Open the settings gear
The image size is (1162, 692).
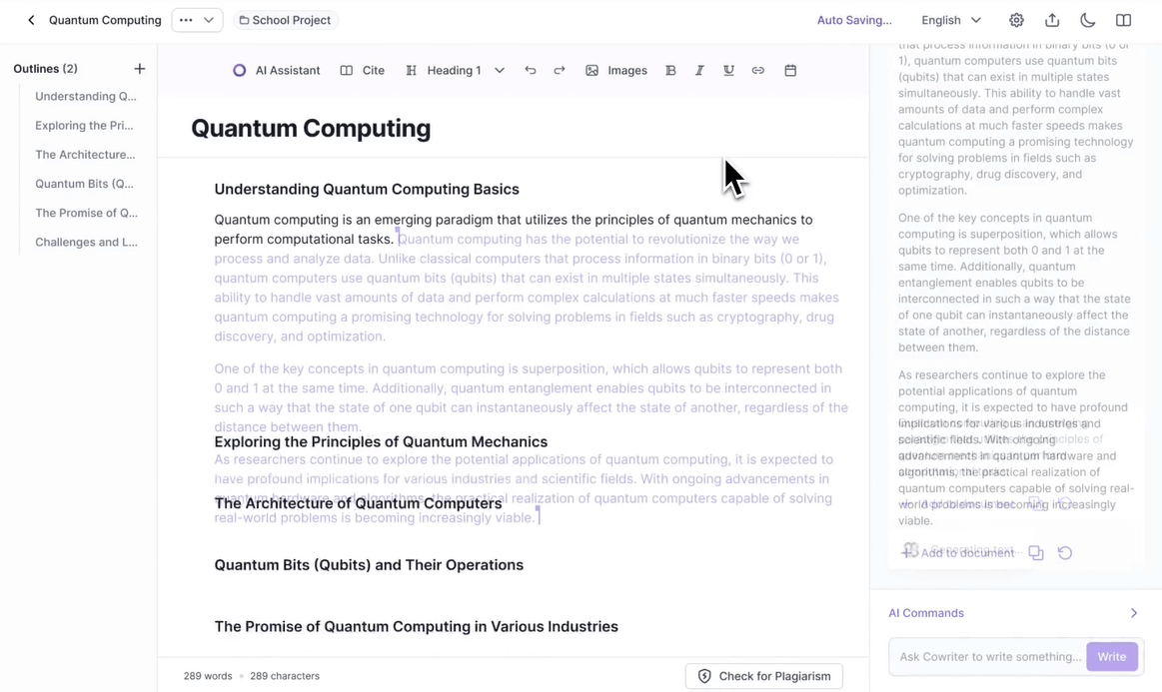(x=1016, y=19)
